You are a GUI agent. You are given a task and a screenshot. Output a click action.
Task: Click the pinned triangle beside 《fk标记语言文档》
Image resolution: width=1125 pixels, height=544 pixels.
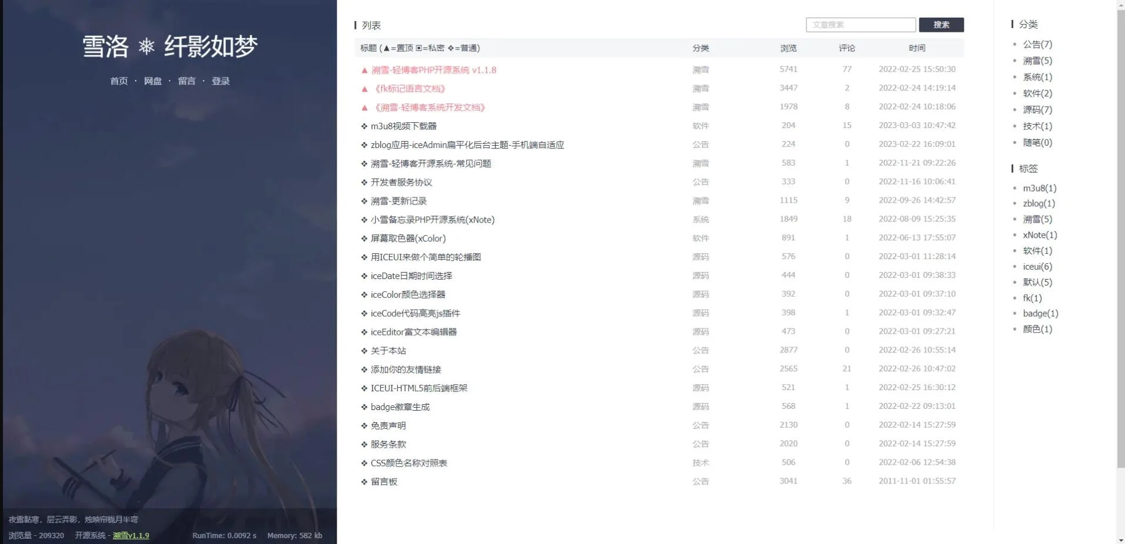click(363, 88)
